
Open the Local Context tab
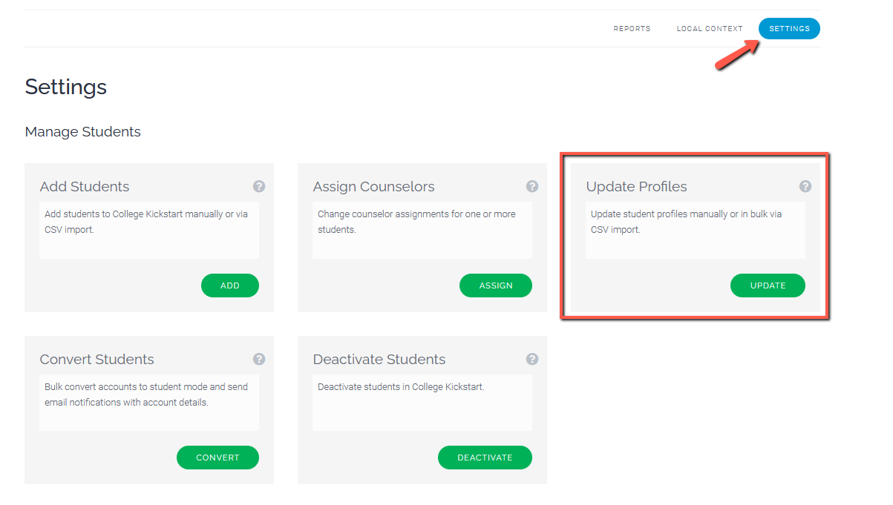[x=710, y=29]
